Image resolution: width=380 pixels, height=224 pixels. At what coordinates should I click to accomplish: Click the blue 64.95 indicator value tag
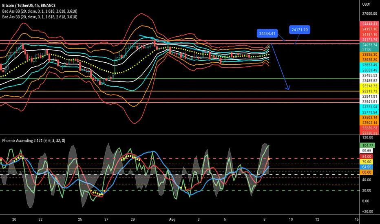[367, 167]
